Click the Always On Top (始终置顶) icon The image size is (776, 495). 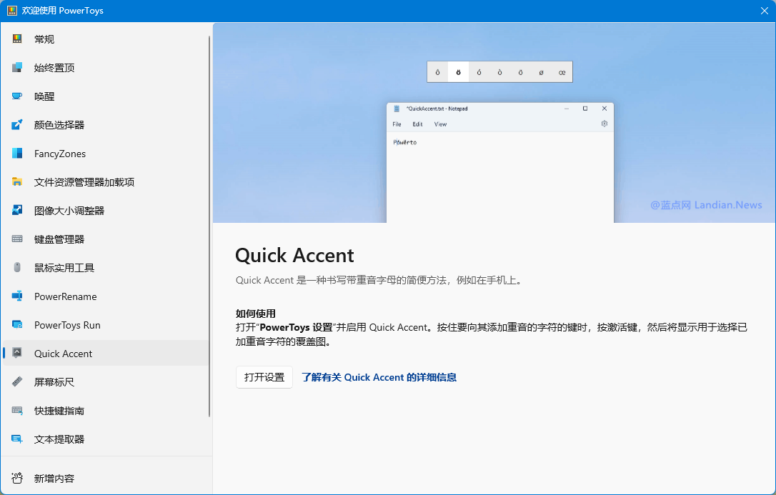click(x=17, y=67)
